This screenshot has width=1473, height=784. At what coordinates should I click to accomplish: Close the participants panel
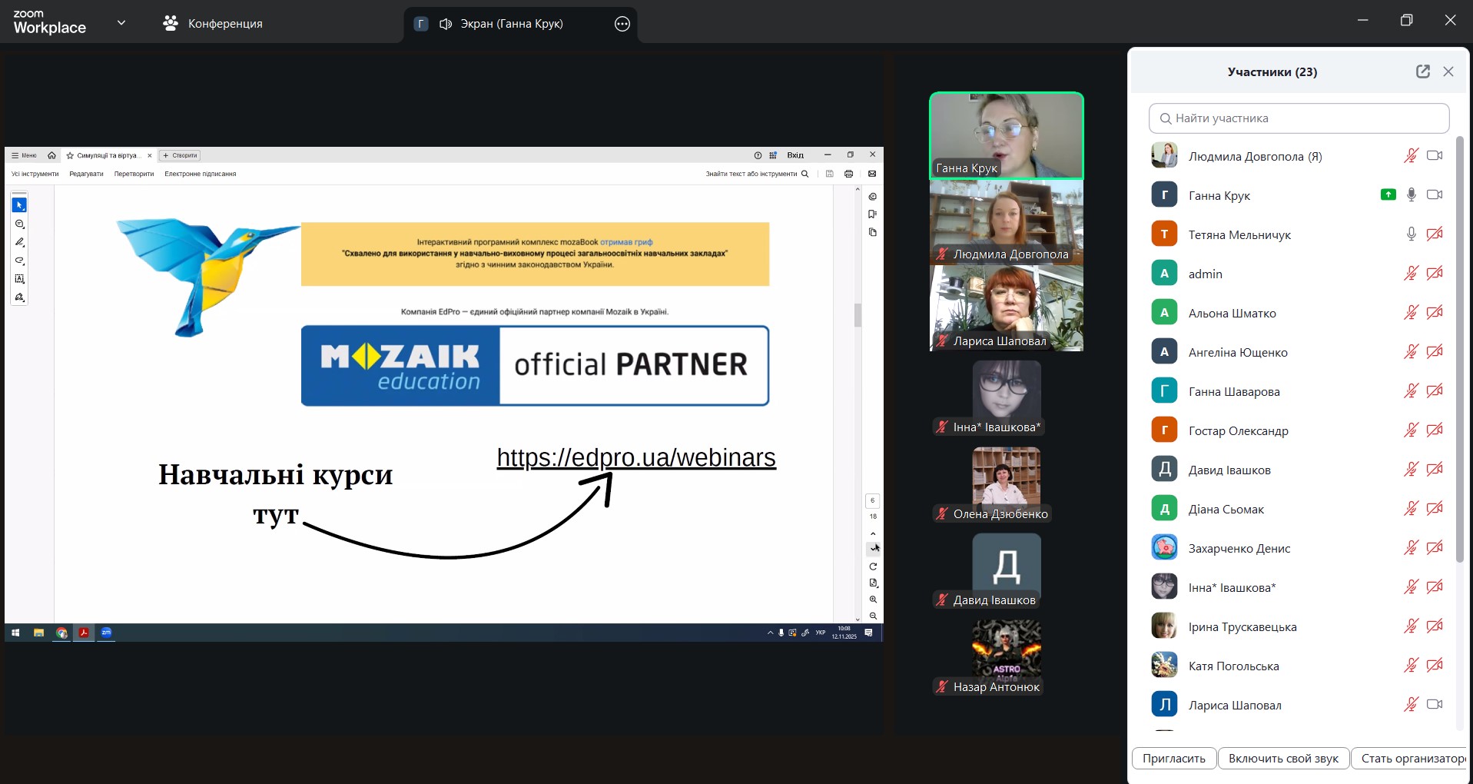1448,71
